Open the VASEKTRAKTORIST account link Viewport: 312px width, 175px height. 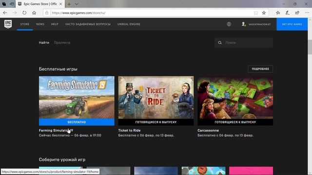(259, 24)
